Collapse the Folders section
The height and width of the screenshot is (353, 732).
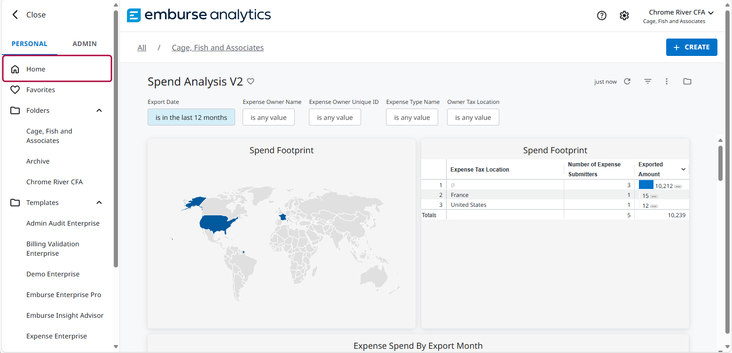99,110
